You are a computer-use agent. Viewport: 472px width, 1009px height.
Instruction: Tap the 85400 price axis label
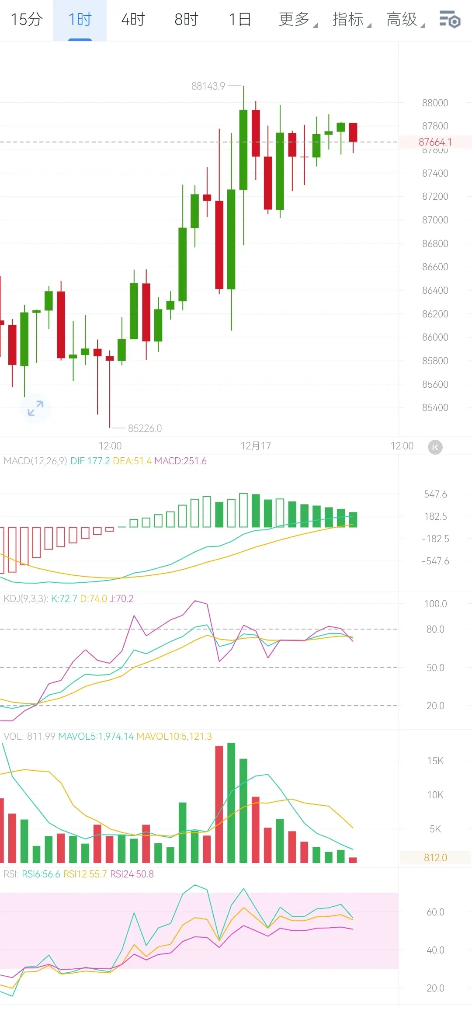pyautogui.click(x=435, y=407)
